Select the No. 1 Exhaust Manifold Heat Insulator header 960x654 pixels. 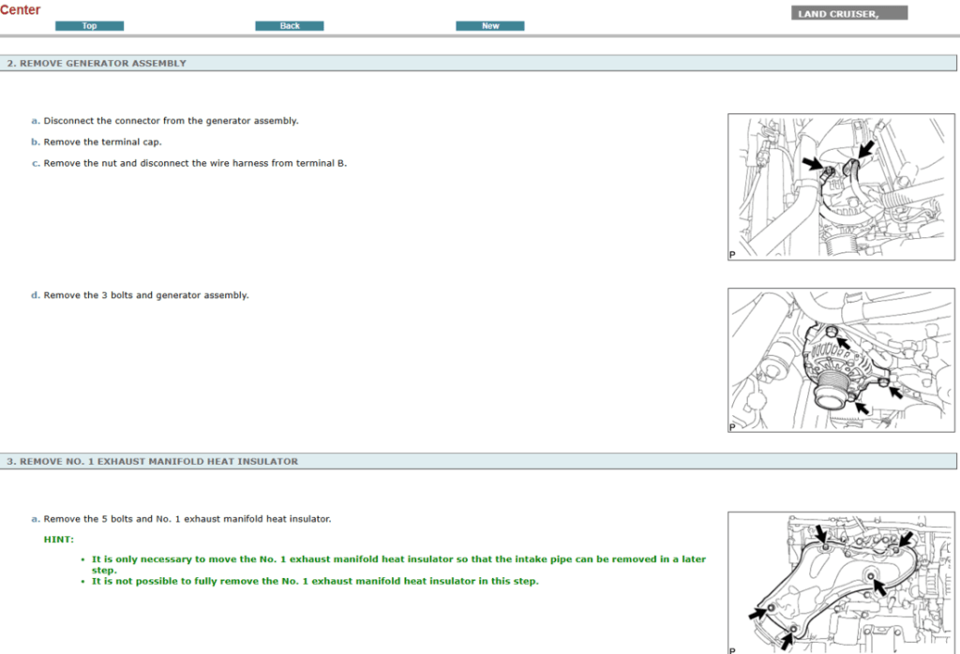[153, 461]
